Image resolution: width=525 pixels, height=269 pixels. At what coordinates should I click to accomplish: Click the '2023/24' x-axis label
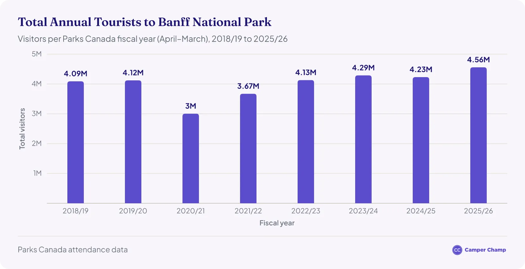[x=363, y=211]
